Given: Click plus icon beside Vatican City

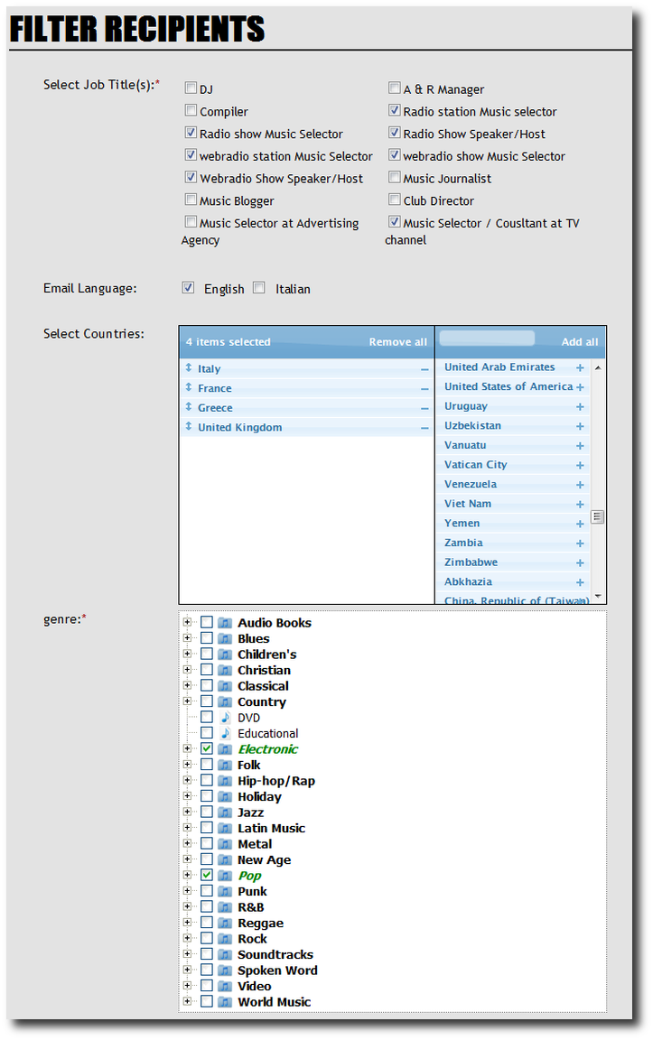Looking at the screenshot, I should tap(580, 466).
